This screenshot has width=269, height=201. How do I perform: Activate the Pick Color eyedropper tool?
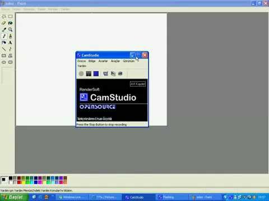pos(4,30)
